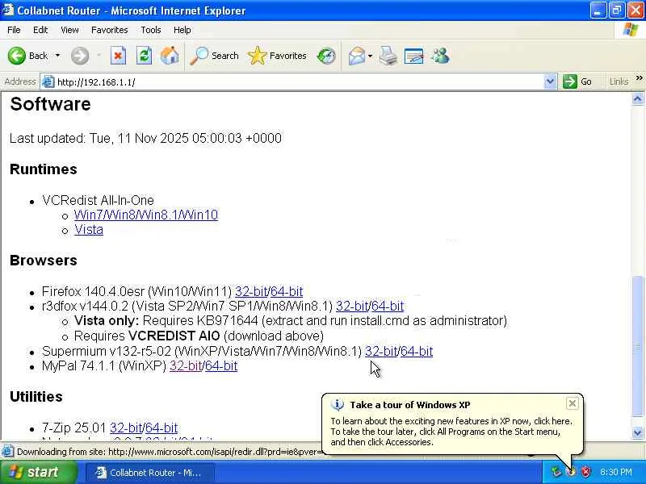Image resolution: width=646 pixels, height=484 pixels.
Task: Click the Windows flag logo throbber
Action: pos(631,30)
